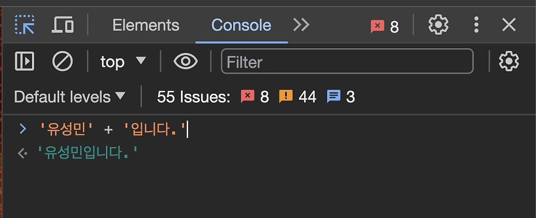Click the 8 errors counter badge
536x218 pixels.
[x=385, y=27]
